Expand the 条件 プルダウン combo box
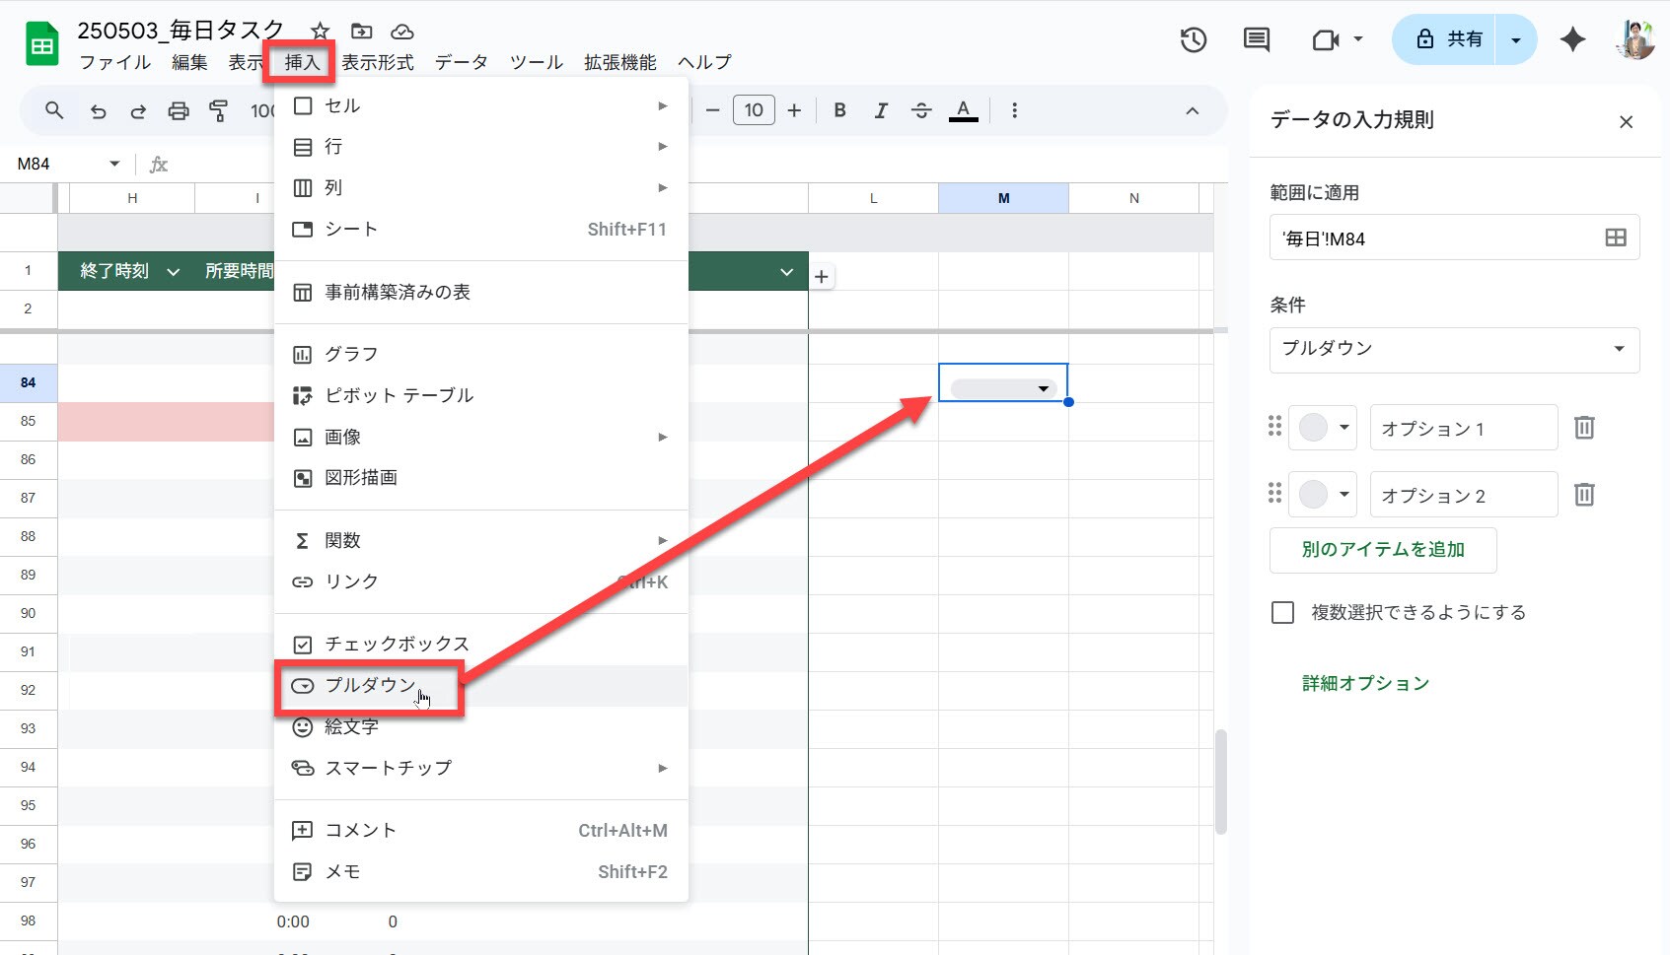 point(1454,350)
